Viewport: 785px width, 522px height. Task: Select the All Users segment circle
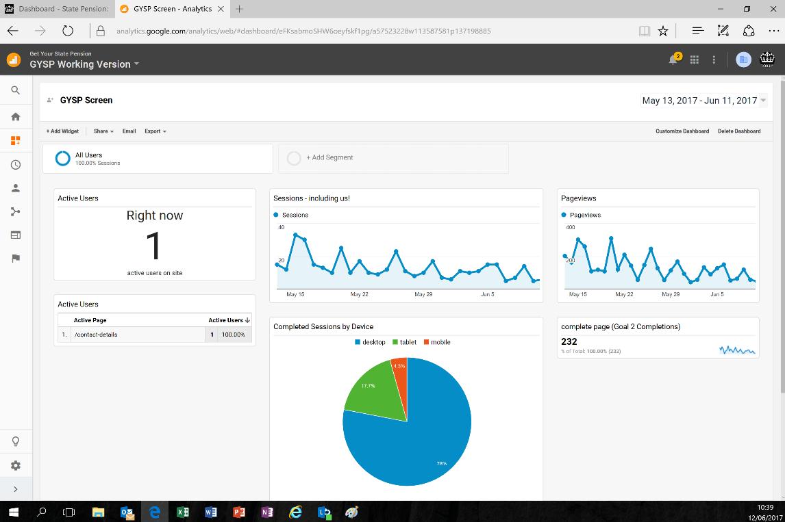click(62, 158)
